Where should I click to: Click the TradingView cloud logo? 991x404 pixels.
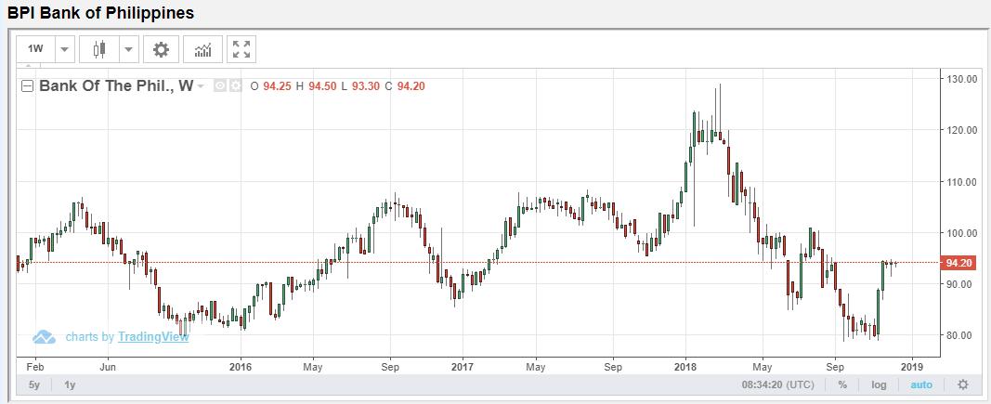pyautogui.click(x=45, y=337)
